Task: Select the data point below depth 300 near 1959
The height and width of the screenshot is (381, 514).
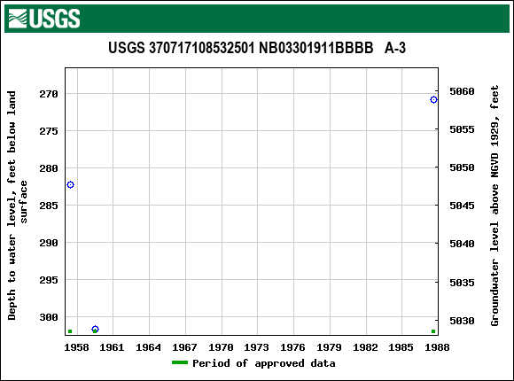Action: [95, 329]
